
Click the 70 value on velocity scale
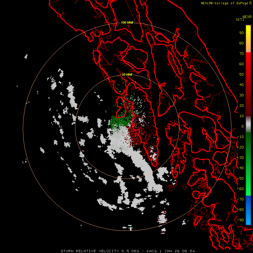241,54
